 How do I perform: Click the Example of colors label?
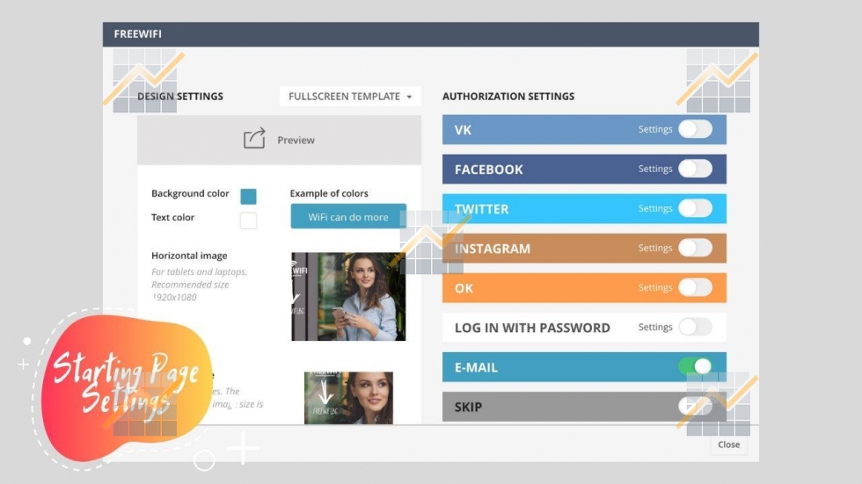(x=329, y=193)
